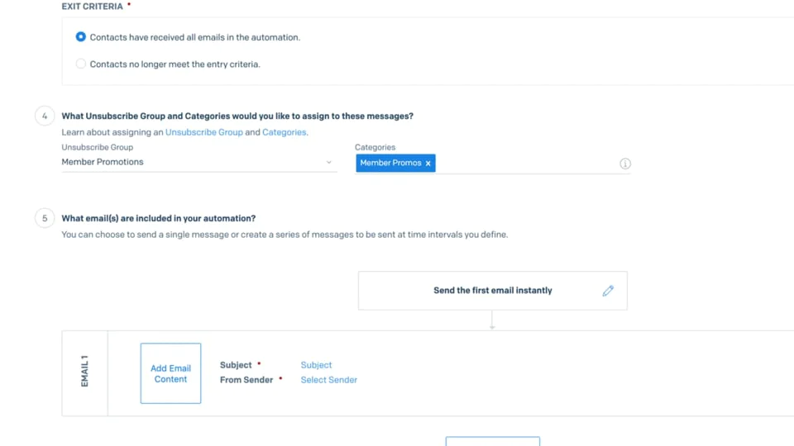
Task: Click the step 4 number circle
Action: click(x=45, y=116)
